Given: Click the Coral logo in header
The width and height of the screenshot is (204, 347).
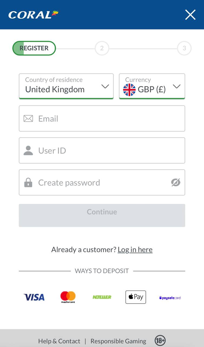Looking at the screenshot, I should point(33,15).
